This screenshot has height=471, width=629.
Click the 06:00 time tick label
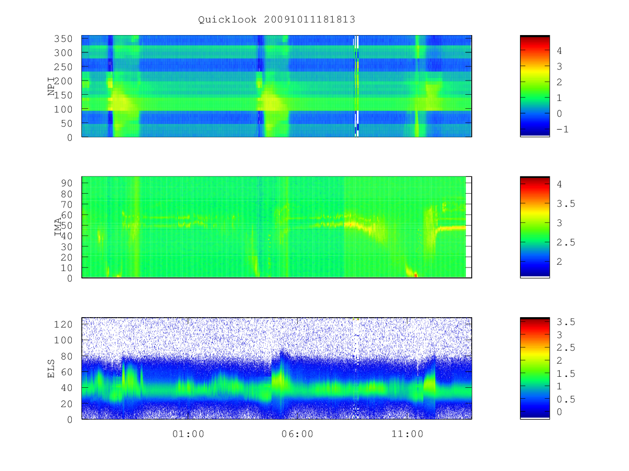[x=297, y=434]
